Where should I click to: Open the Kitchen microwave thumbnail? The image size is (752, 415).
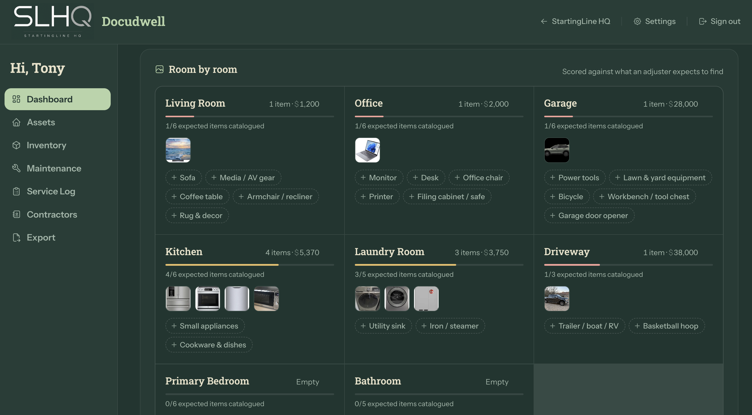267,299
